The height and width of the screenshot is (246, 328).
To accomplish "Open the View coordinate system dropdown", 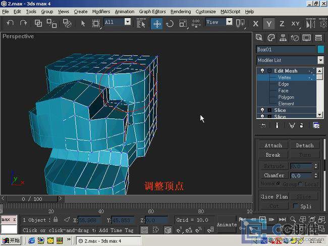I will (229, 22).
